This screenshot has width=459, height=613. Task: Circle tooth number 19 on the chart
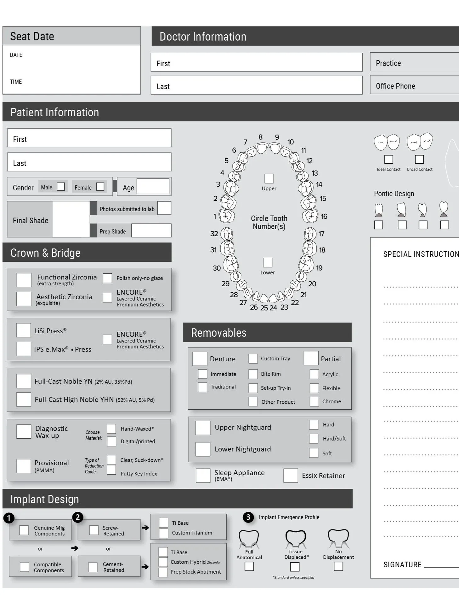click(306, 264)
